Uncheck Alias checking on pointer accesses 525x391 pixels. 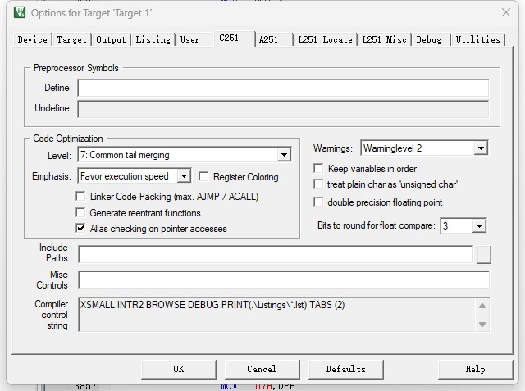click(x=80, y=229)
